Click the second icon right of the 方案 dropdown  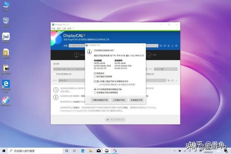click(165, 46)
